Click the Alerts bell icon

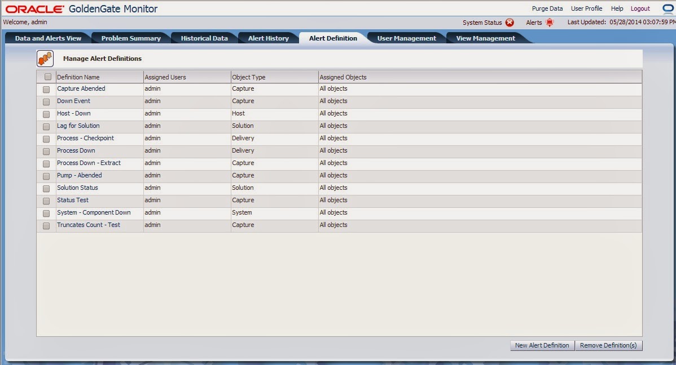(x=549, y=23)
